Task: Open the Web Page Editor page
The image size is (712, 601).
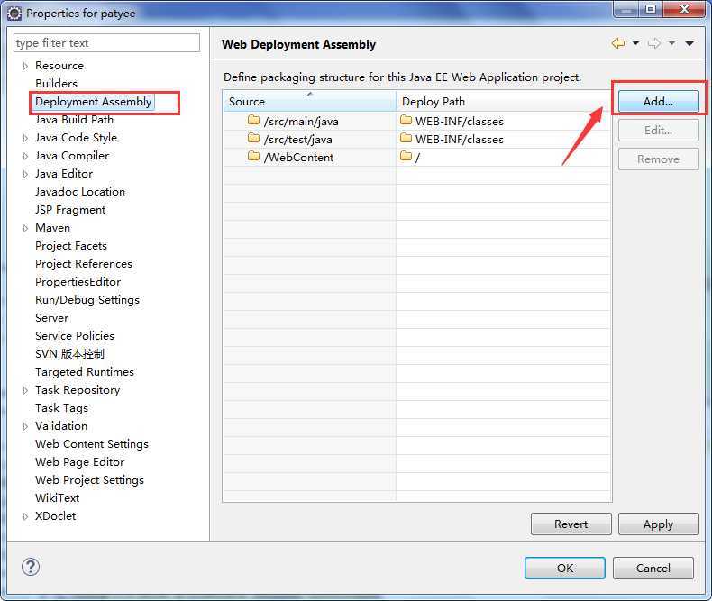Action: 80,462
